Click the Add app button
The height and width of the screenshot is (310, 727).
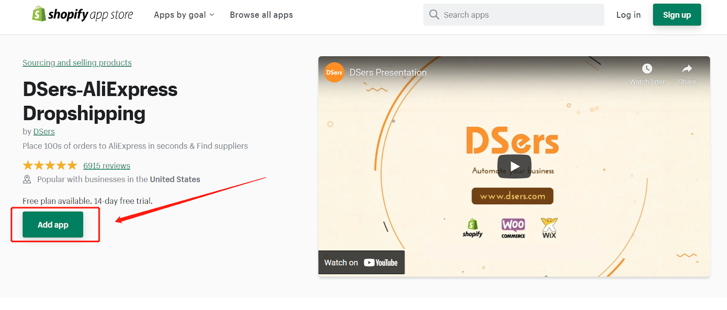53,225
